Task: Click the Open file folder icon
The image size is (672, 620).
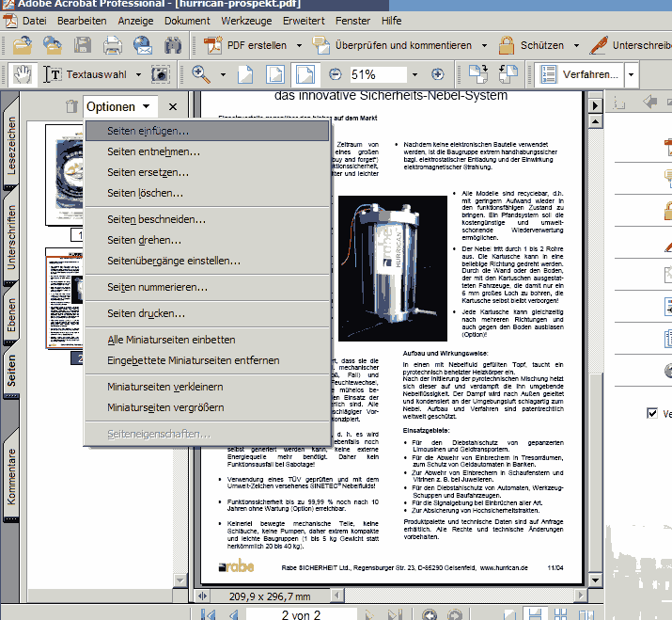Action: 23,45
